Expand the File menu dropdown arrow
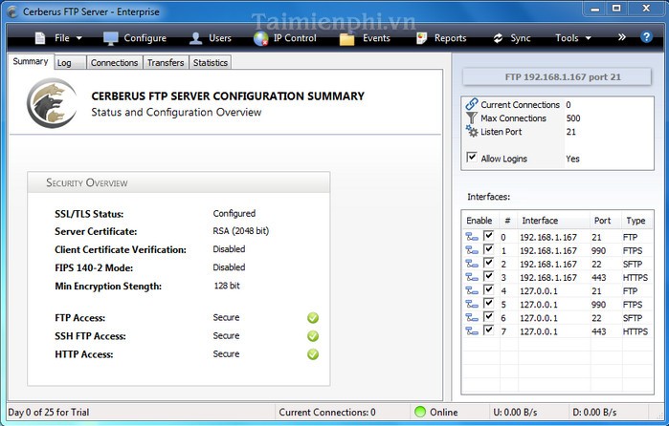Screen dimensions: 669x426 tap(78, 38)
